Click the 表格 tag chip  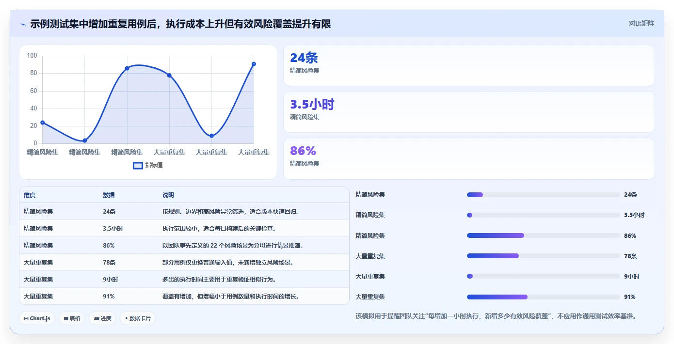[x=72, y=318]
